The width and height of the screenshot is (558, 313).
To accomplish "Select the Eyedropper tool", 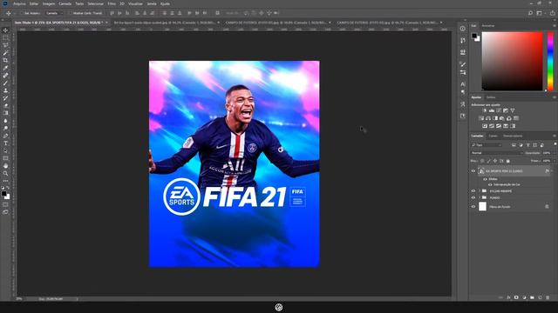I will [5, 68].
